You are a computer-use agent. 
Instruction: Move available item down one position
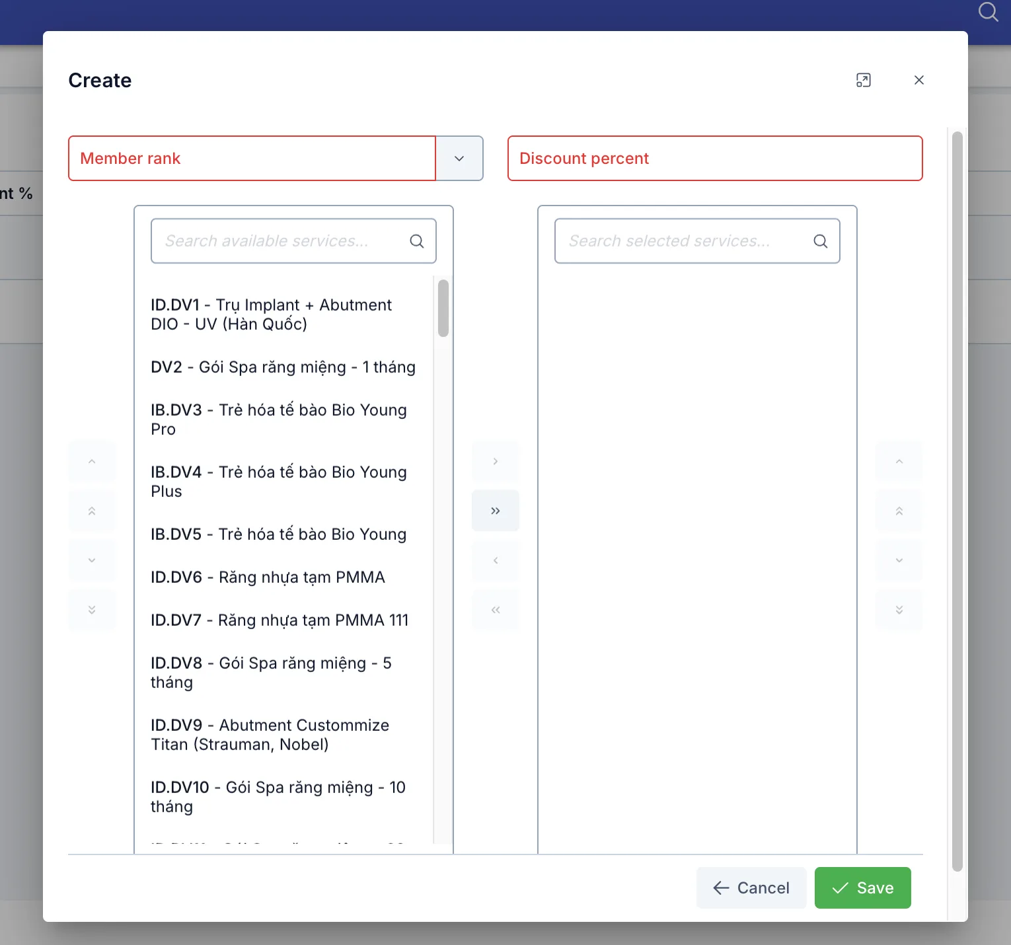click(x=92, y=560)
